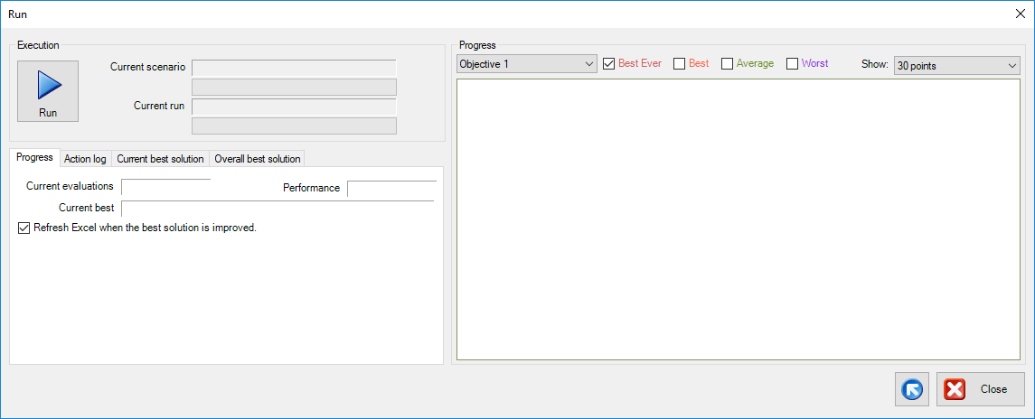
Task: Click the Performance field
Action: point(390,188)
